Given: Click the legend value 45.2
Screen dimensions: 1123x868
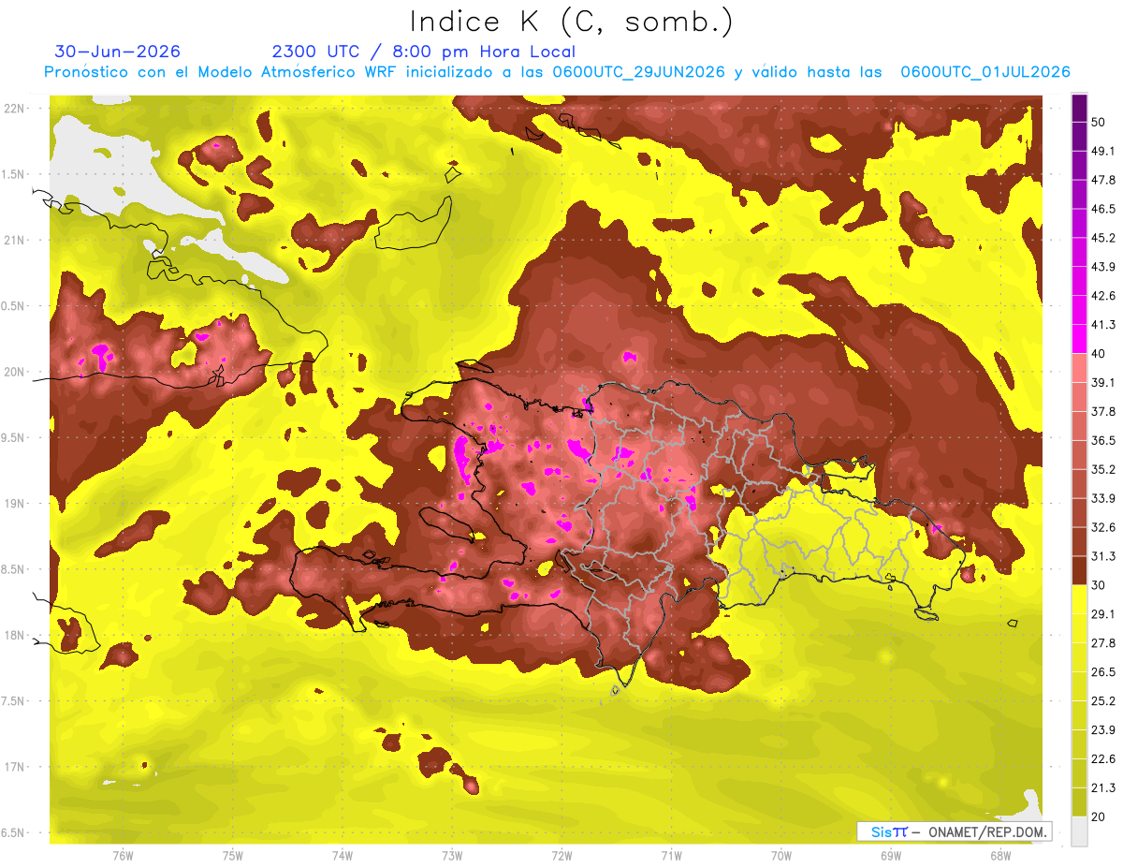Looking at the screenshot, I should pyautogui.click(x=1102, y=238).
